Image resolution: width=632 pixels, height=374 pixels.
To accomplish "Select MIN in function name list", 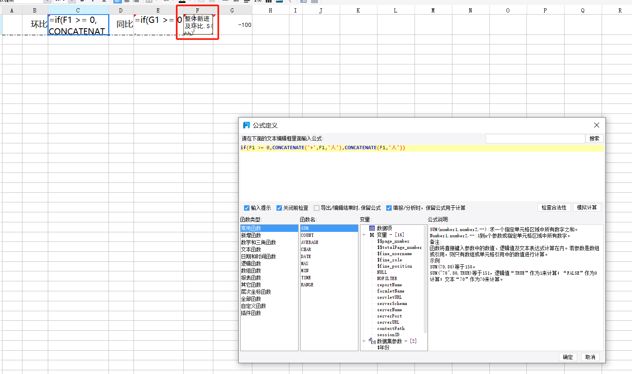I will (x=305, y=271).
